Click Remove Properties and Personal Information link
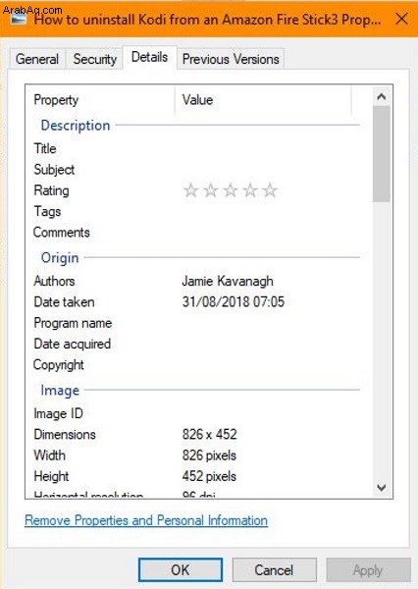The height and width of the screenshot is (589, 418). click(146, 520)
